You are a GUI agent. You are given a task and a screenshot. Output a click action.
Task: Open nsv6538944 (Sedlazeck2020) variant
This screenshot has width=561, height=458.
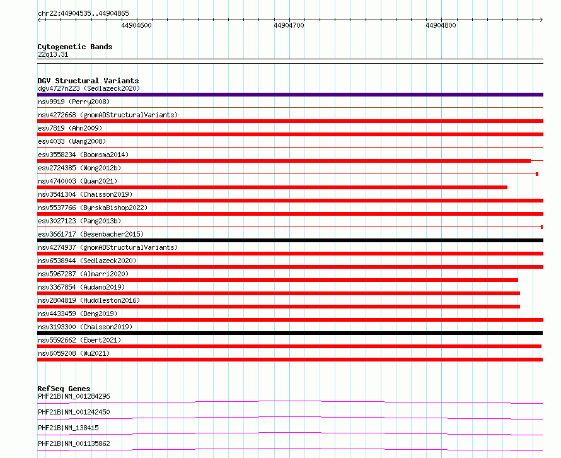click(87, 261)
